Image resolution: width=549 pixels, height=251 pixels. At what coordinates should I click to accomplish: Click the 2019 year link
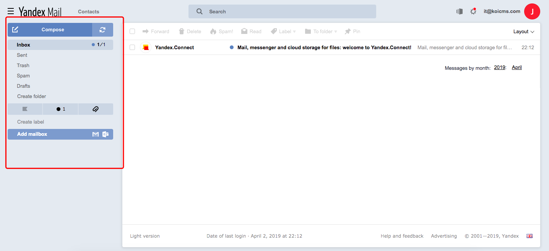pyautogui.click(x=500, y=68)
